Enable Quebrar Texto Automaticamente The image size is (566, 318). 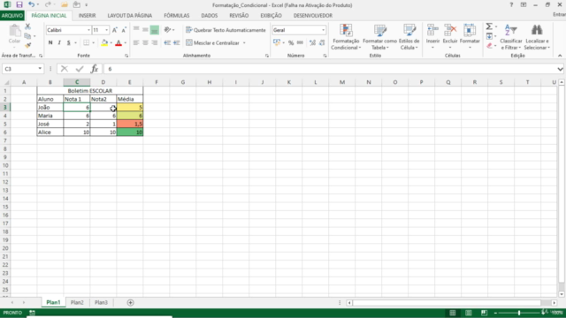click(226, 30)
